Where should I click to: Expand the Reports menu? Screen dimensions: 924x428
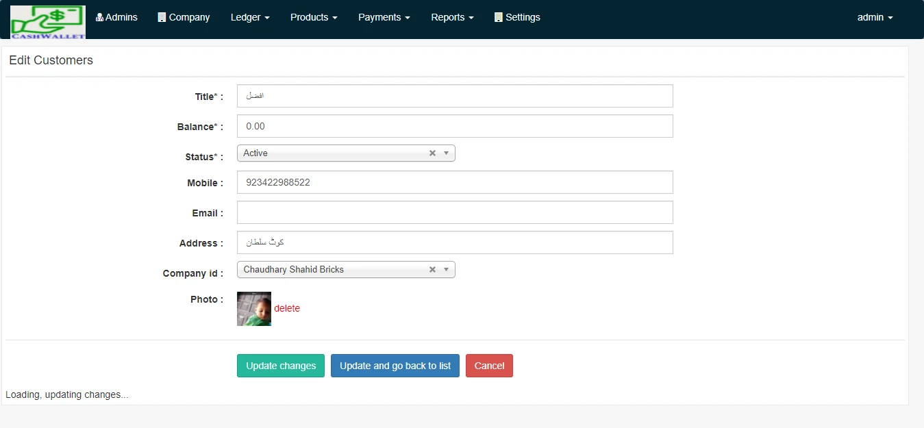[x=452, y=17]
